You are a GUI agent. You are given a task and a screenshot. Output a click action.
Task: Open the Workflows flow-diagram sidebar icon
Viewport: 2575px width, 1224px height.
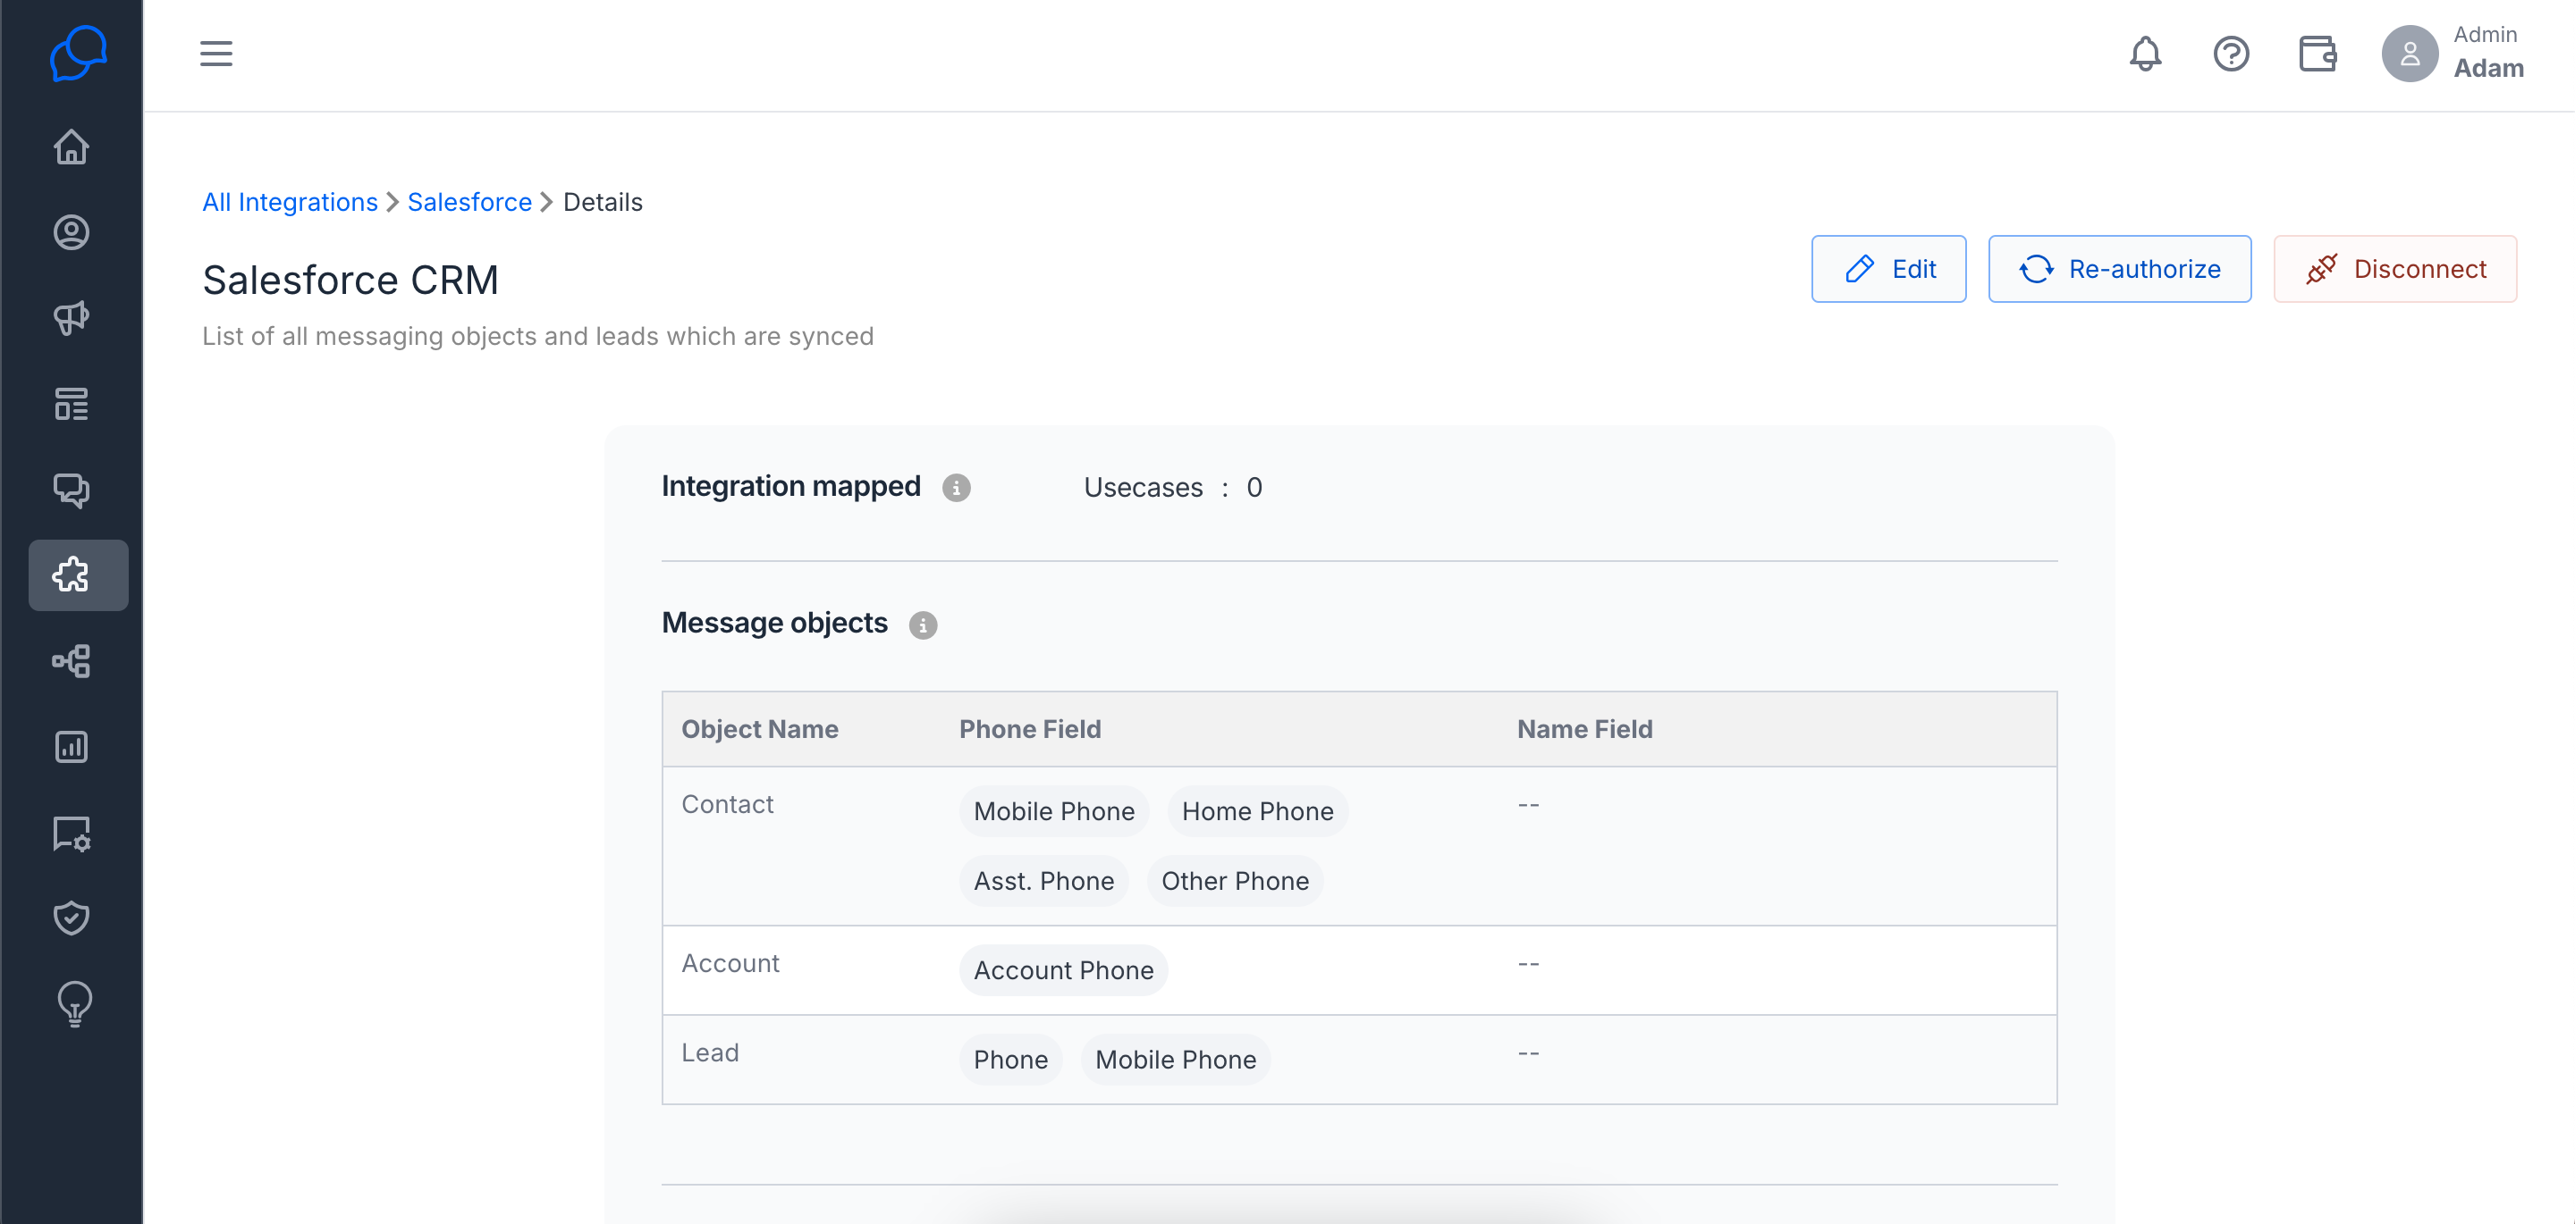[x=71, y=661]
